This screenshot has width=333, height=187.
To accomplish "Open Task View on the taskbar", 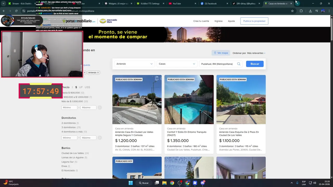I will [157, 183].
